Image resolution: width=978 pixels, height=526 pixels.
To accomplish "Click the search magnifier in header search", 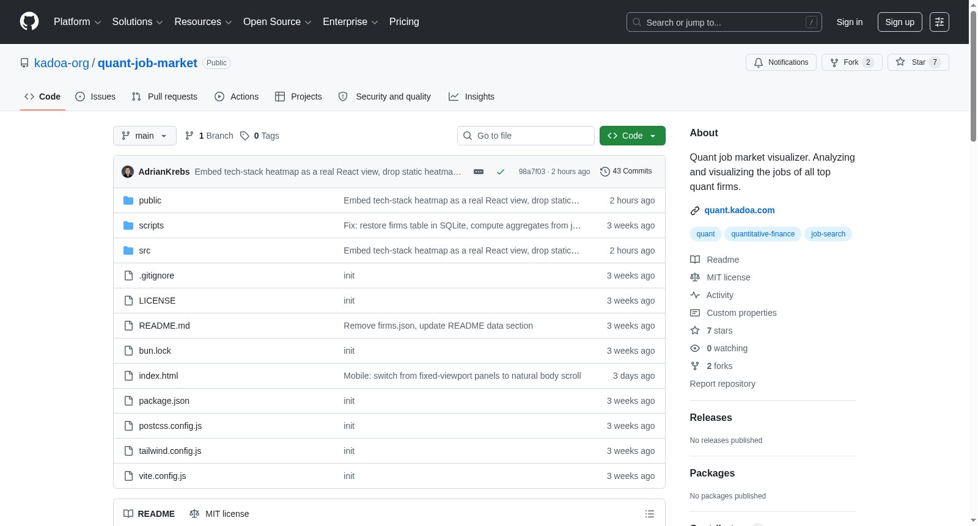I will tap(637, 22).
